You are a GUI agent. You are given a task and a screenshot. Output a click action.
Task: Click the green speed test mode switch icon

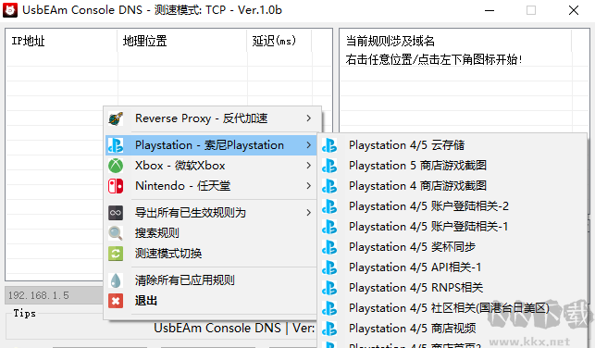[116, 254]
